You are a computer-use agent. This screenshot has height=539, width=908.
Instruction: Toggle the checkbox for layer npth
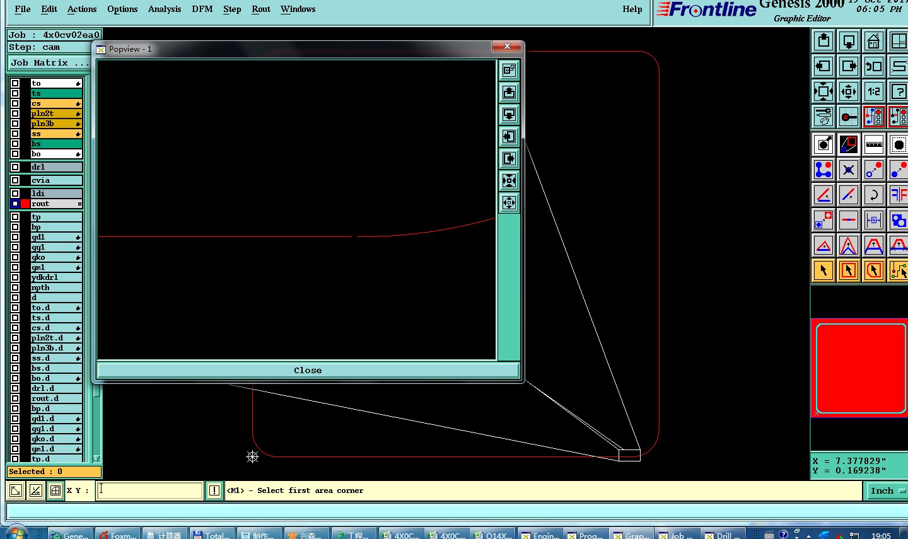[15, 287]
